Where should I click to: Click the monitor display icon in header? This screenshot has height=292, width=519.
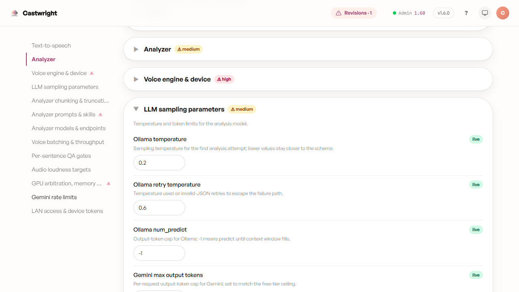485,13
